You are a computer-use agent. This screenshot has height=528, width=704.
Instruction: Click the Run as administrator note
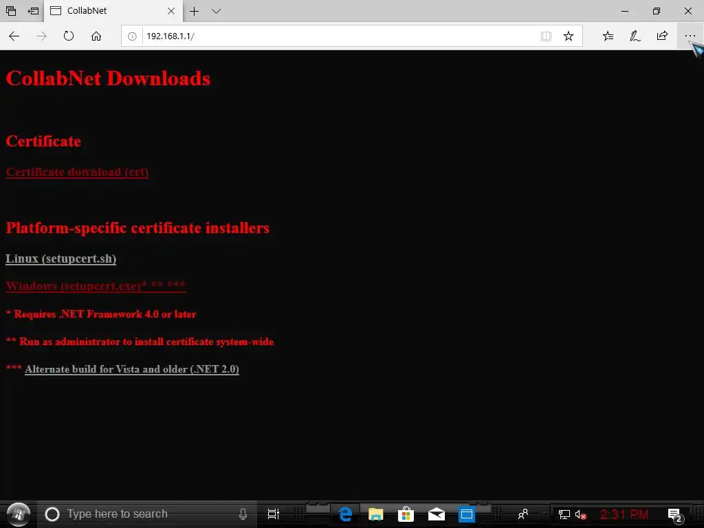click(140, 342)
